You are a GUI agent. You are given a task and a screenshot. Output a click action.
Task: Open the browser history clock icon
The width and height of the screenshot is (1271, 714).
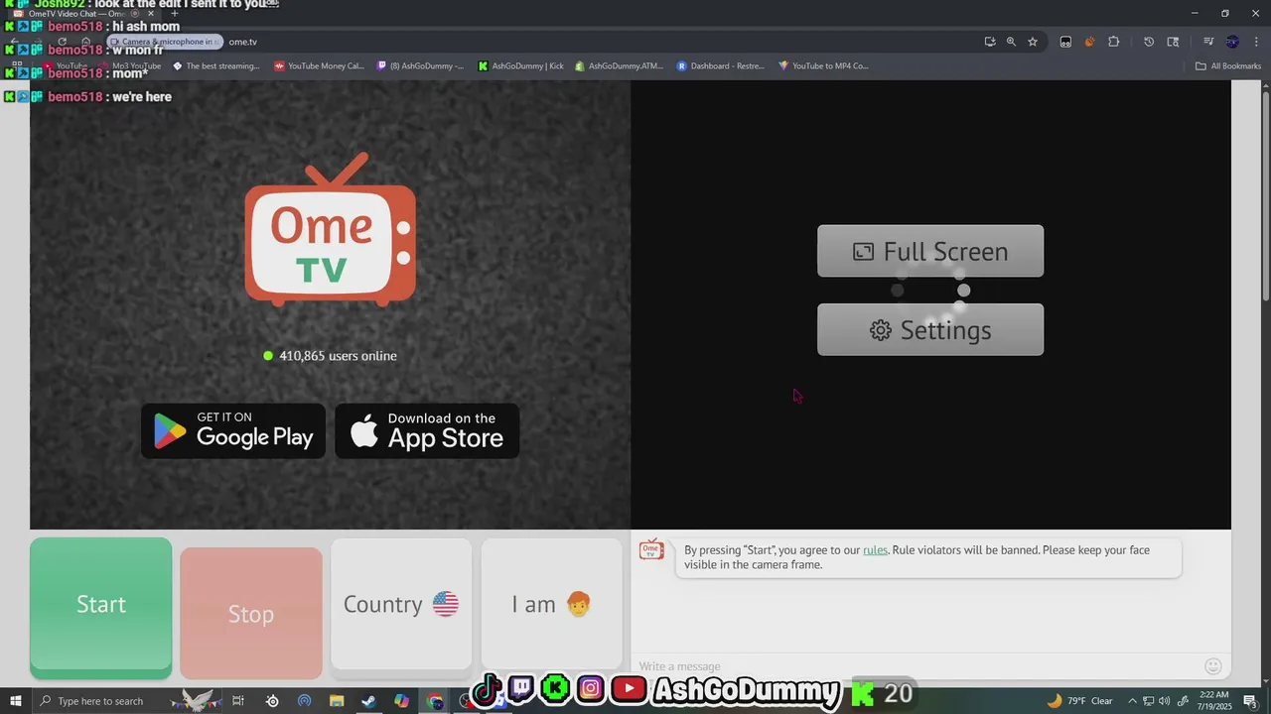[x=1149, y=42]
